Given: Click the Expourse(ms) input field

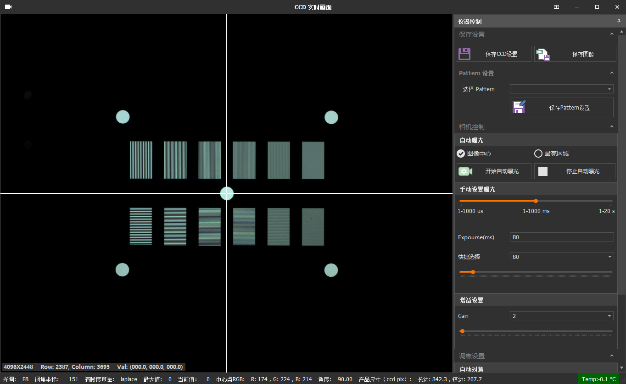Looking at the screenshot, I should (x=562, y=237).
